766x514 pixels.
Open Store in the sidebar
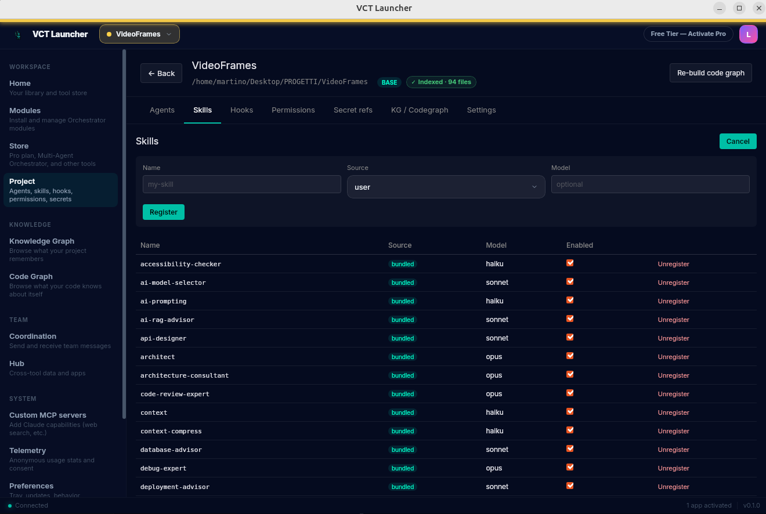pyautogui.click(x=60, y=154)
